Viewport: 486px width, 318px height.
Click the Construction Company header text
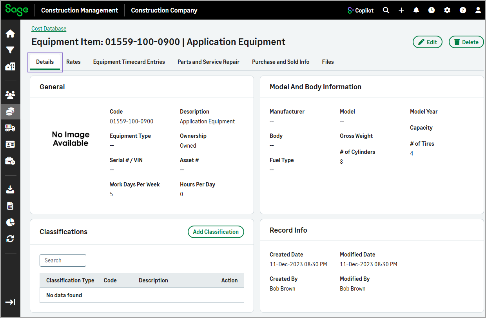(164, 11)
